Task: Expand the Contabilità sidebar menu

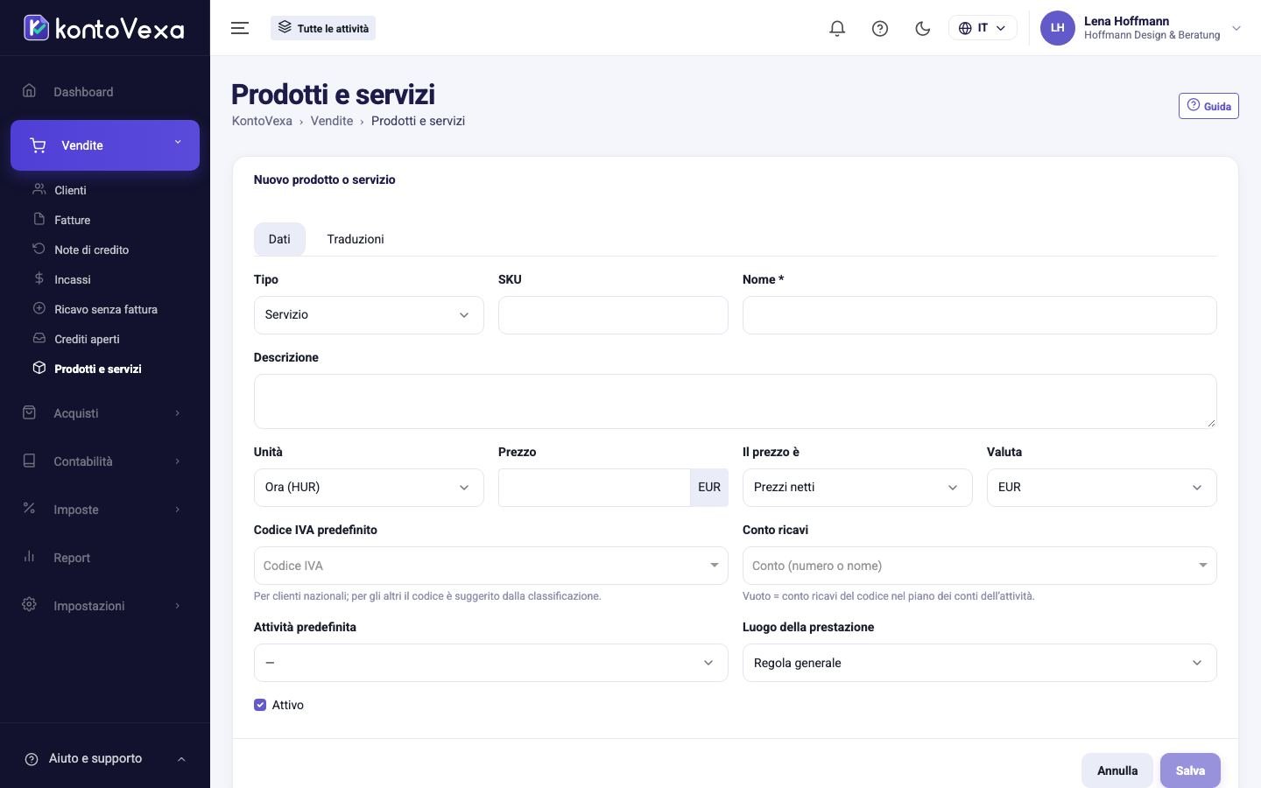Action: tap(105, 461)
